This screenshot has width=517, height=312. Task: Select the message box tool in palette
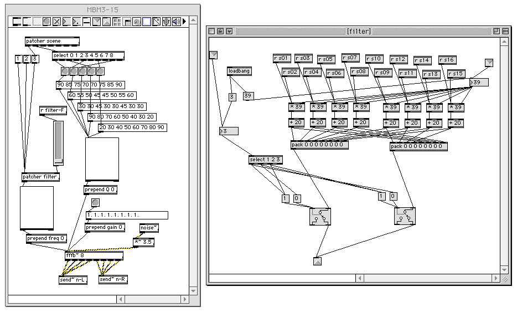27,22
